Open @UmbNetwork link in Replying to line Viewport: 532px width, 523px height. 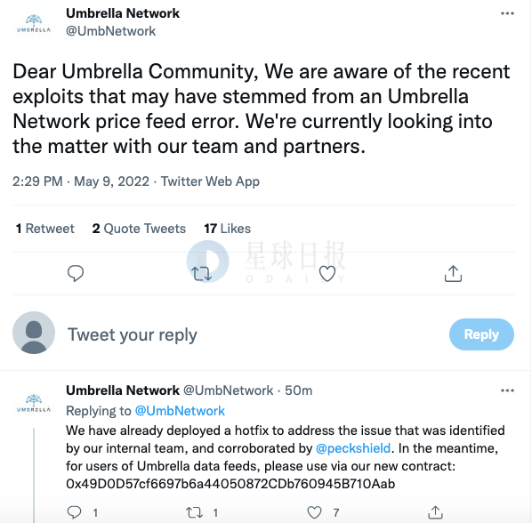coord(180,411)
